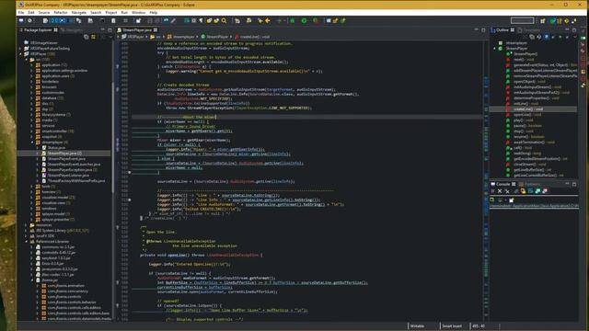The image size is (589, 331).
Task: Collapse All in Package Explorer
Action: [86, 37]
